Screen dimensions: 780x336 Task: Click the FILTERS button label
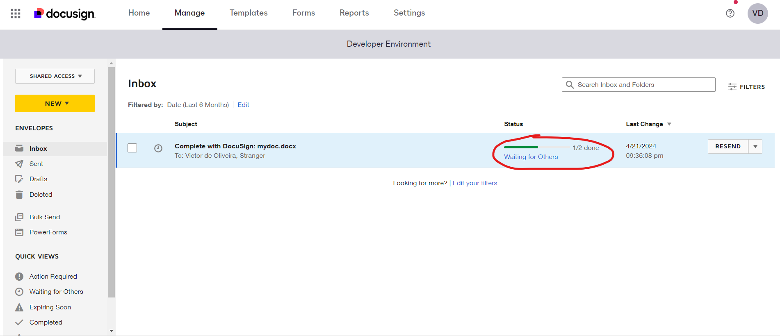[752, 87]
